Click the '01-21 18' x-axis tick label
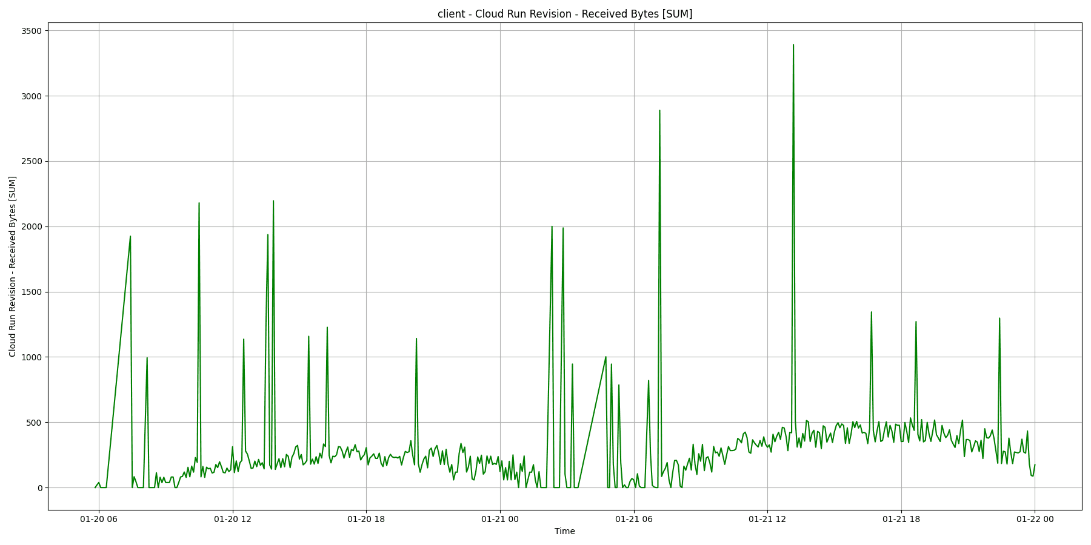Image resolution: width=1091 pixels, height=545 pixels. click(x=901, y=519)
